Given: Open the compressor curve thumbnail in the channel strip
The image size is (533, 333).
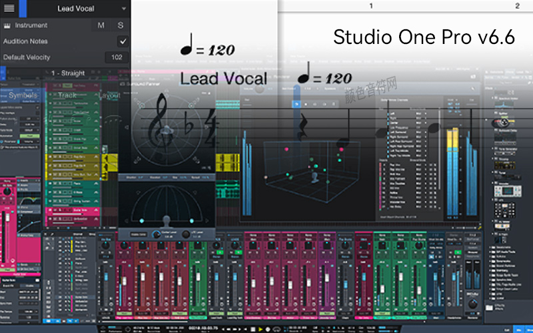Looking at the screenshot, I should [29, 224].
